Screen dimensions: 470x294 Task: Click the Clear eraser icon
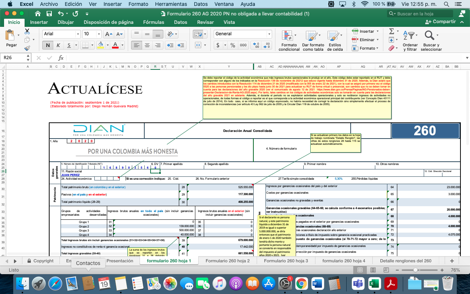click(x=391, y=48)
